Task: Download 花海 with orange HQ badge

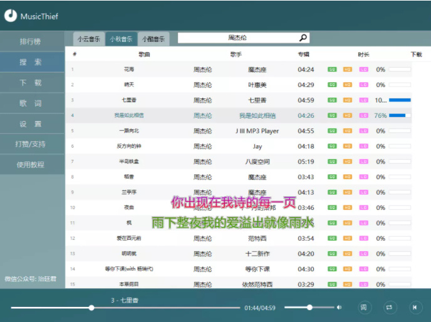Action: point(348,70)
